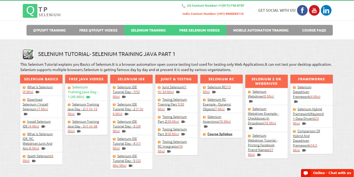Viewport: 354px width, 177px height.
Task: Click camera icon for Testng Selenium Part 2
Action: point(183,122)
